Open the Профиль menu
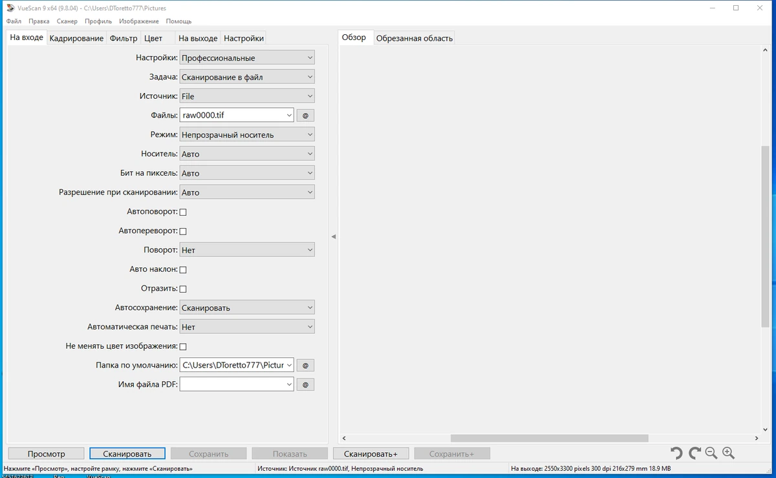 pyautogui.click(x=98, y=21)
